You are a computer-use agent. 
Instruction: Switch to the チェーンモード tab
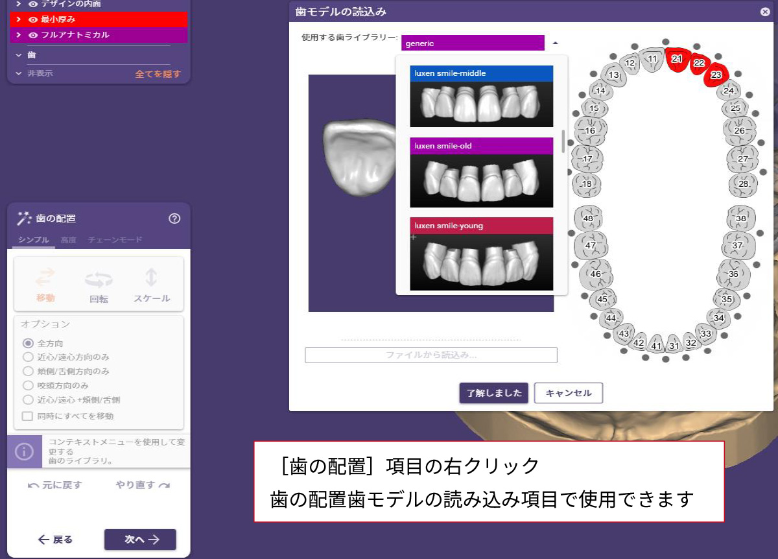point(115,240)
